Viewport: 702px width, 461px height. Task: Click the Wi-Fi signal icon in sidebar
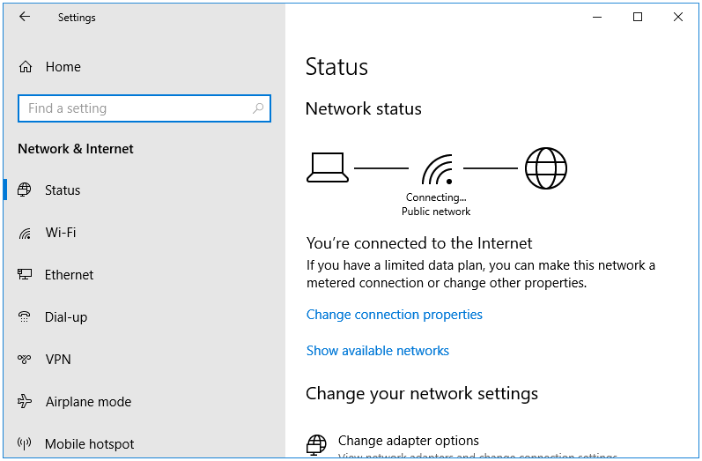[x=25, y=233]
